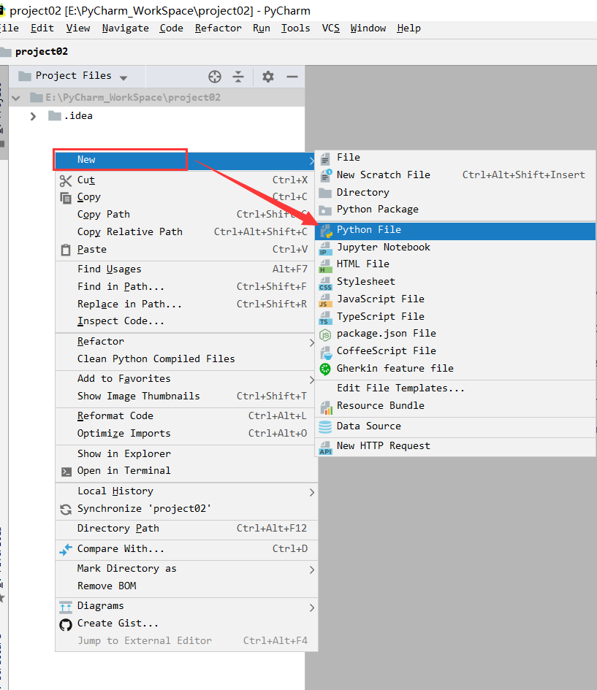This screenshot has width=597, height=690.
Task: Select Replace in Path...
Action: point(186,304)
